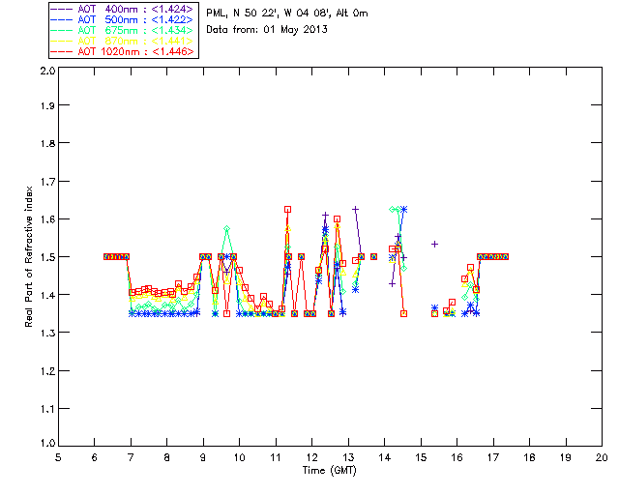Viewport: 619px width, 495px height.
Task: Click the hour 18 label on time axis
Action: click(x=529, y=457)
